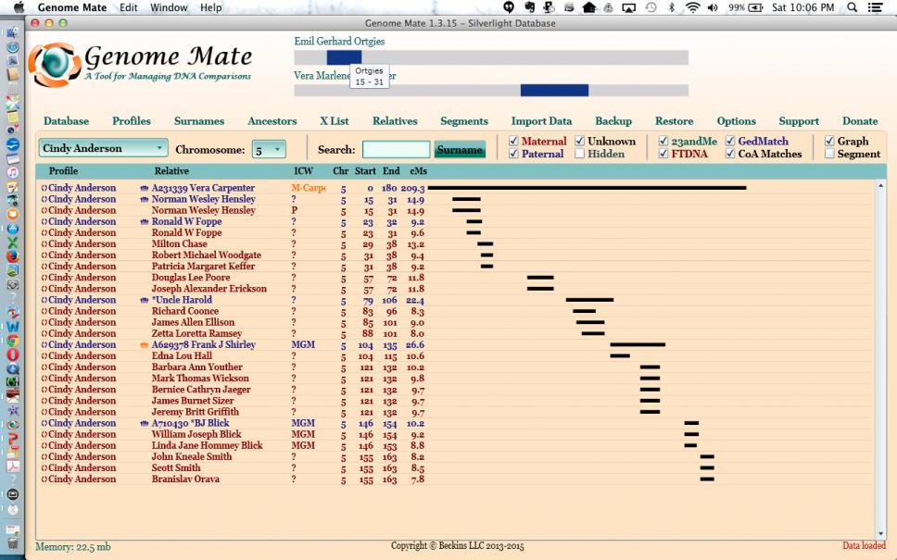The width and height of the screenshot is (897, 560).
Task: Launch Firefox from the dock
Action: tap(13, 256)
